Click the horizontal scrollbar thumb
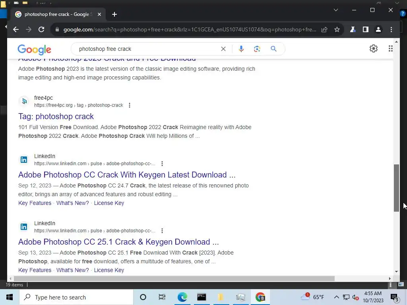 174,278
